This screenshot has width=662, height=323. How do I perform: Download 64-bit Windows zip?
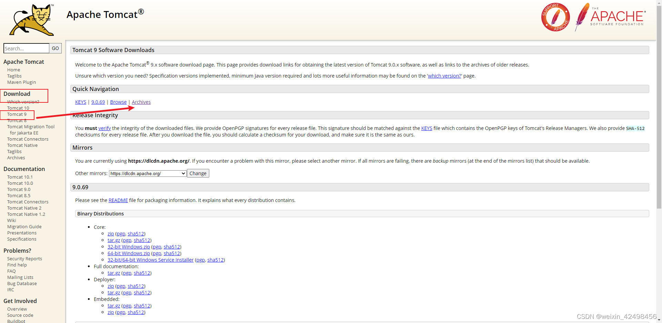point(129,253)
